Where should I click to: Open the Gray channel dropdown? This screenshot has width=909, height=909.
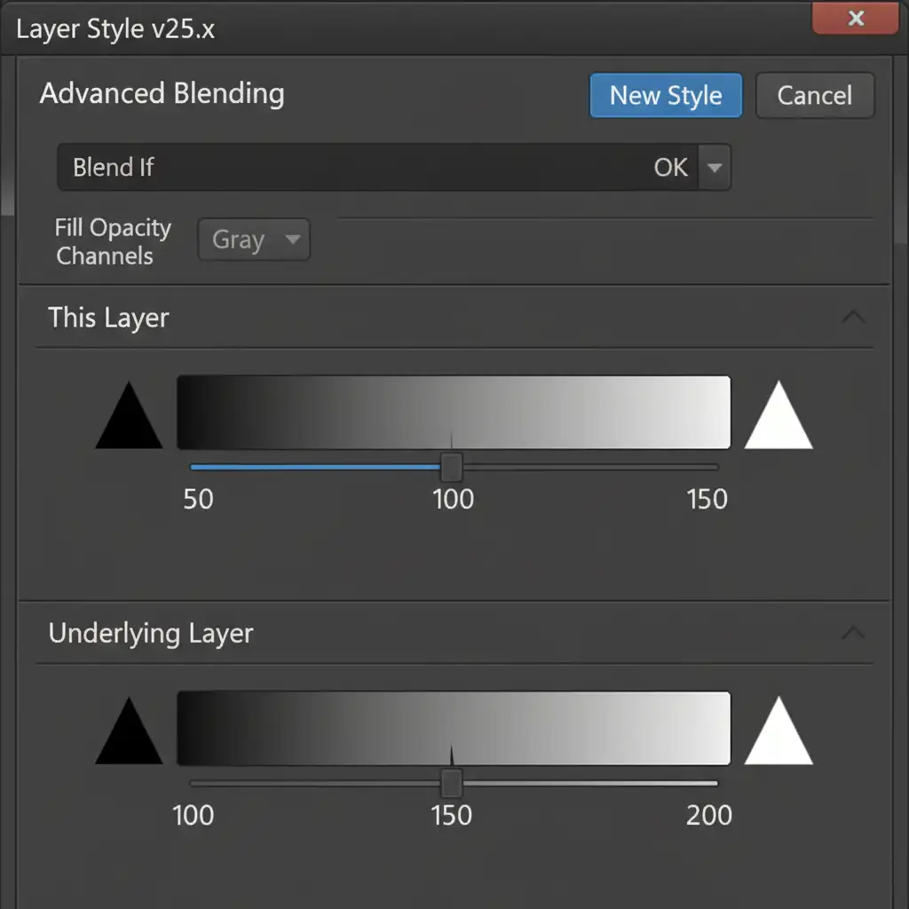click(254, 240)
